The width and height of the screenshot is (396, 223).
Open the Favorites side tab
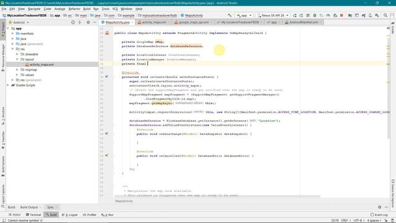point(3,140)
